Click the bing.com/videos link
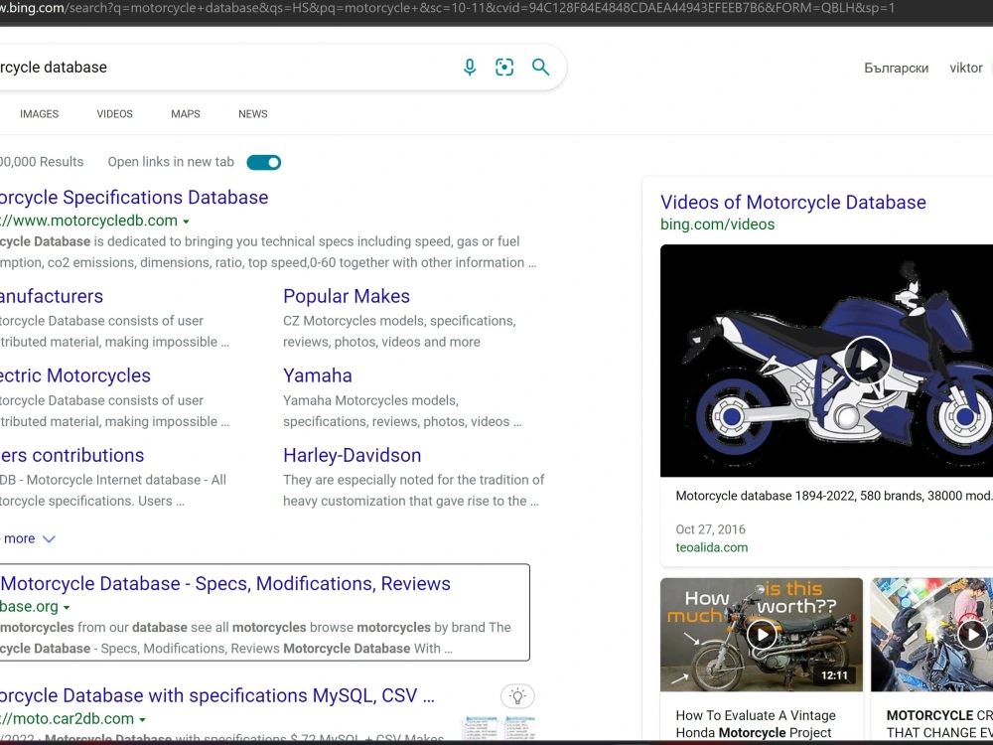The width and height of the screenshot is (993, 745). (718, 224)
